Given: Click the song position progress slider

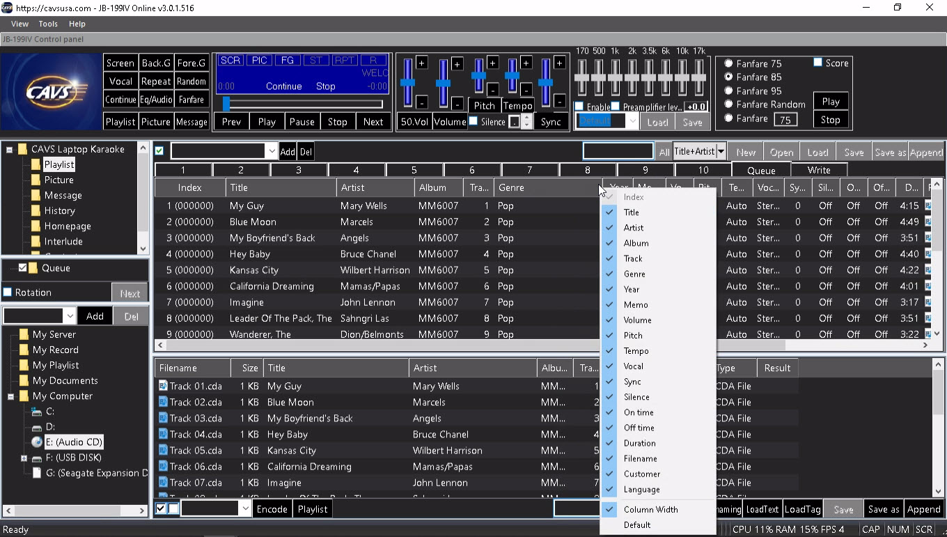Looking at the screenshot, I should click(302, 104).
